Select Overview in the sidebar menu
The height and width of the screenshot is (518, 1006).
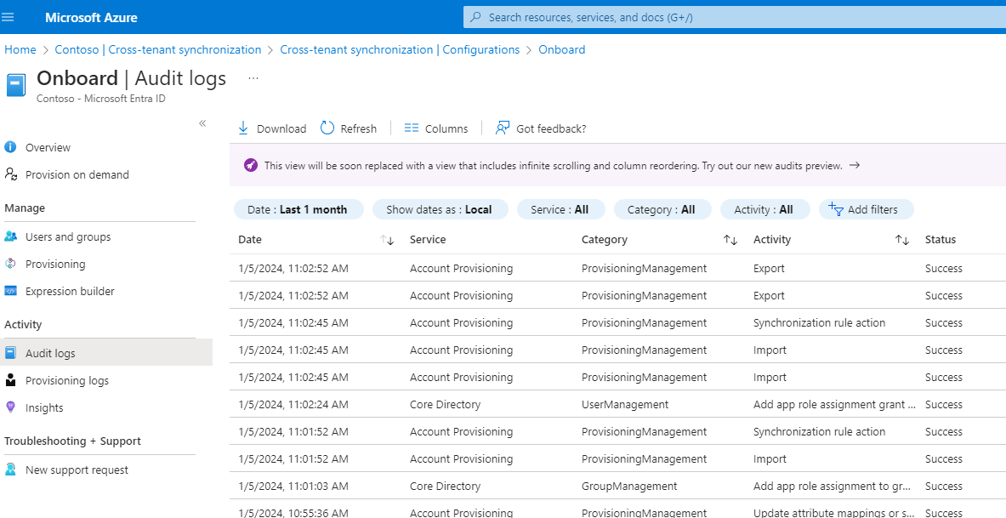pyautogui.click(x=9, y=147)
